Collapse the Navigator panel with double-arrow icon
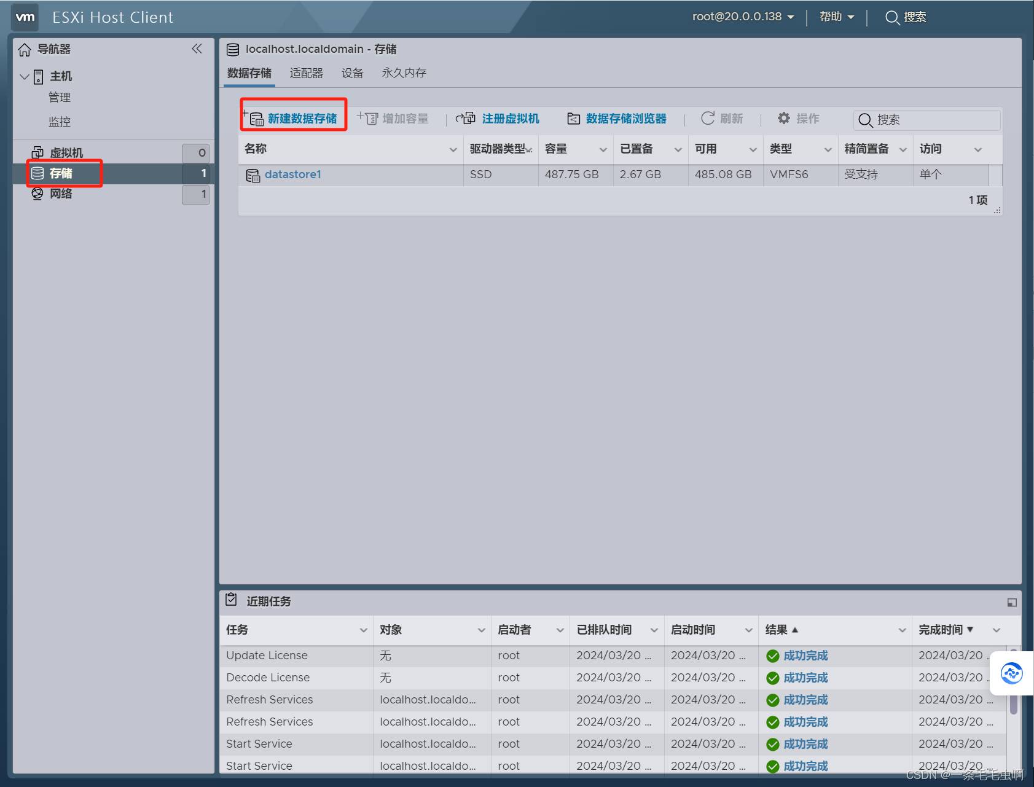 (x=197, y=49)
